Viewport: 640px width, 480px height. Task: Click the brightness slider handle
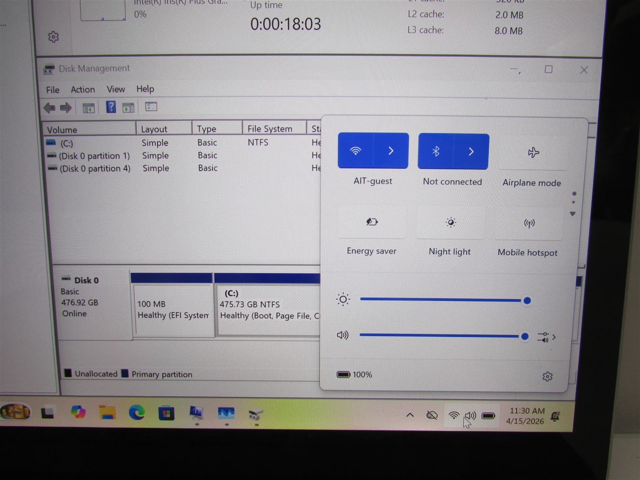click(527, 300)
